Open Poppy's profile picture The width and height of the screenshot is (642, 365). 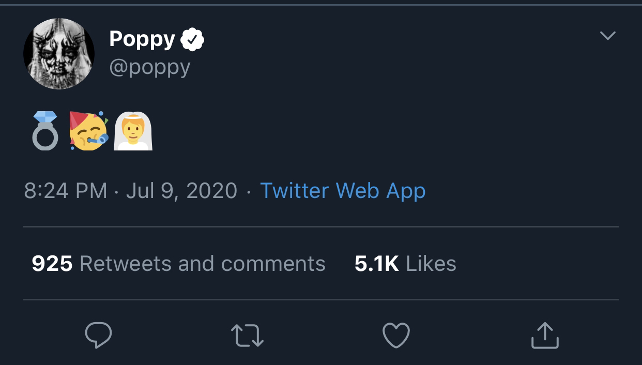[x=59, y=54]
